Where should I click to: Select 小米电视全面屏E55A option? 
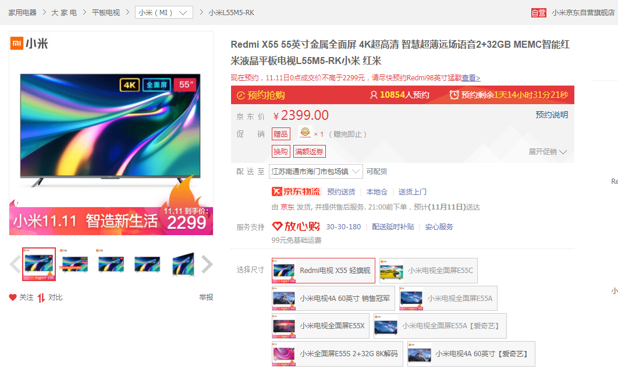(448, 299)
